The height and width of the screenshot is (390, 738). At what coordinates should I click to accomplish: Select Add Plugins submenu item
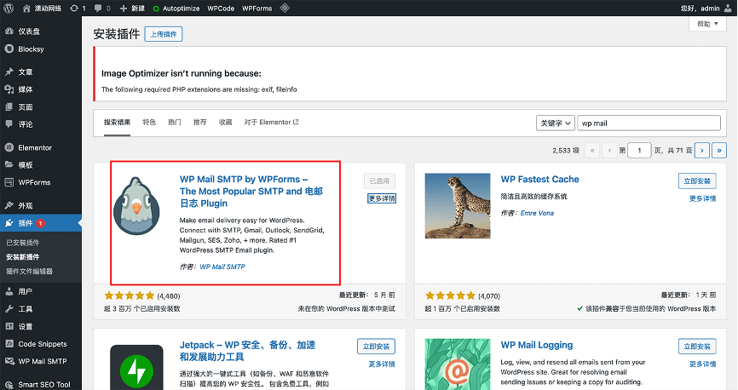[23, 257]
